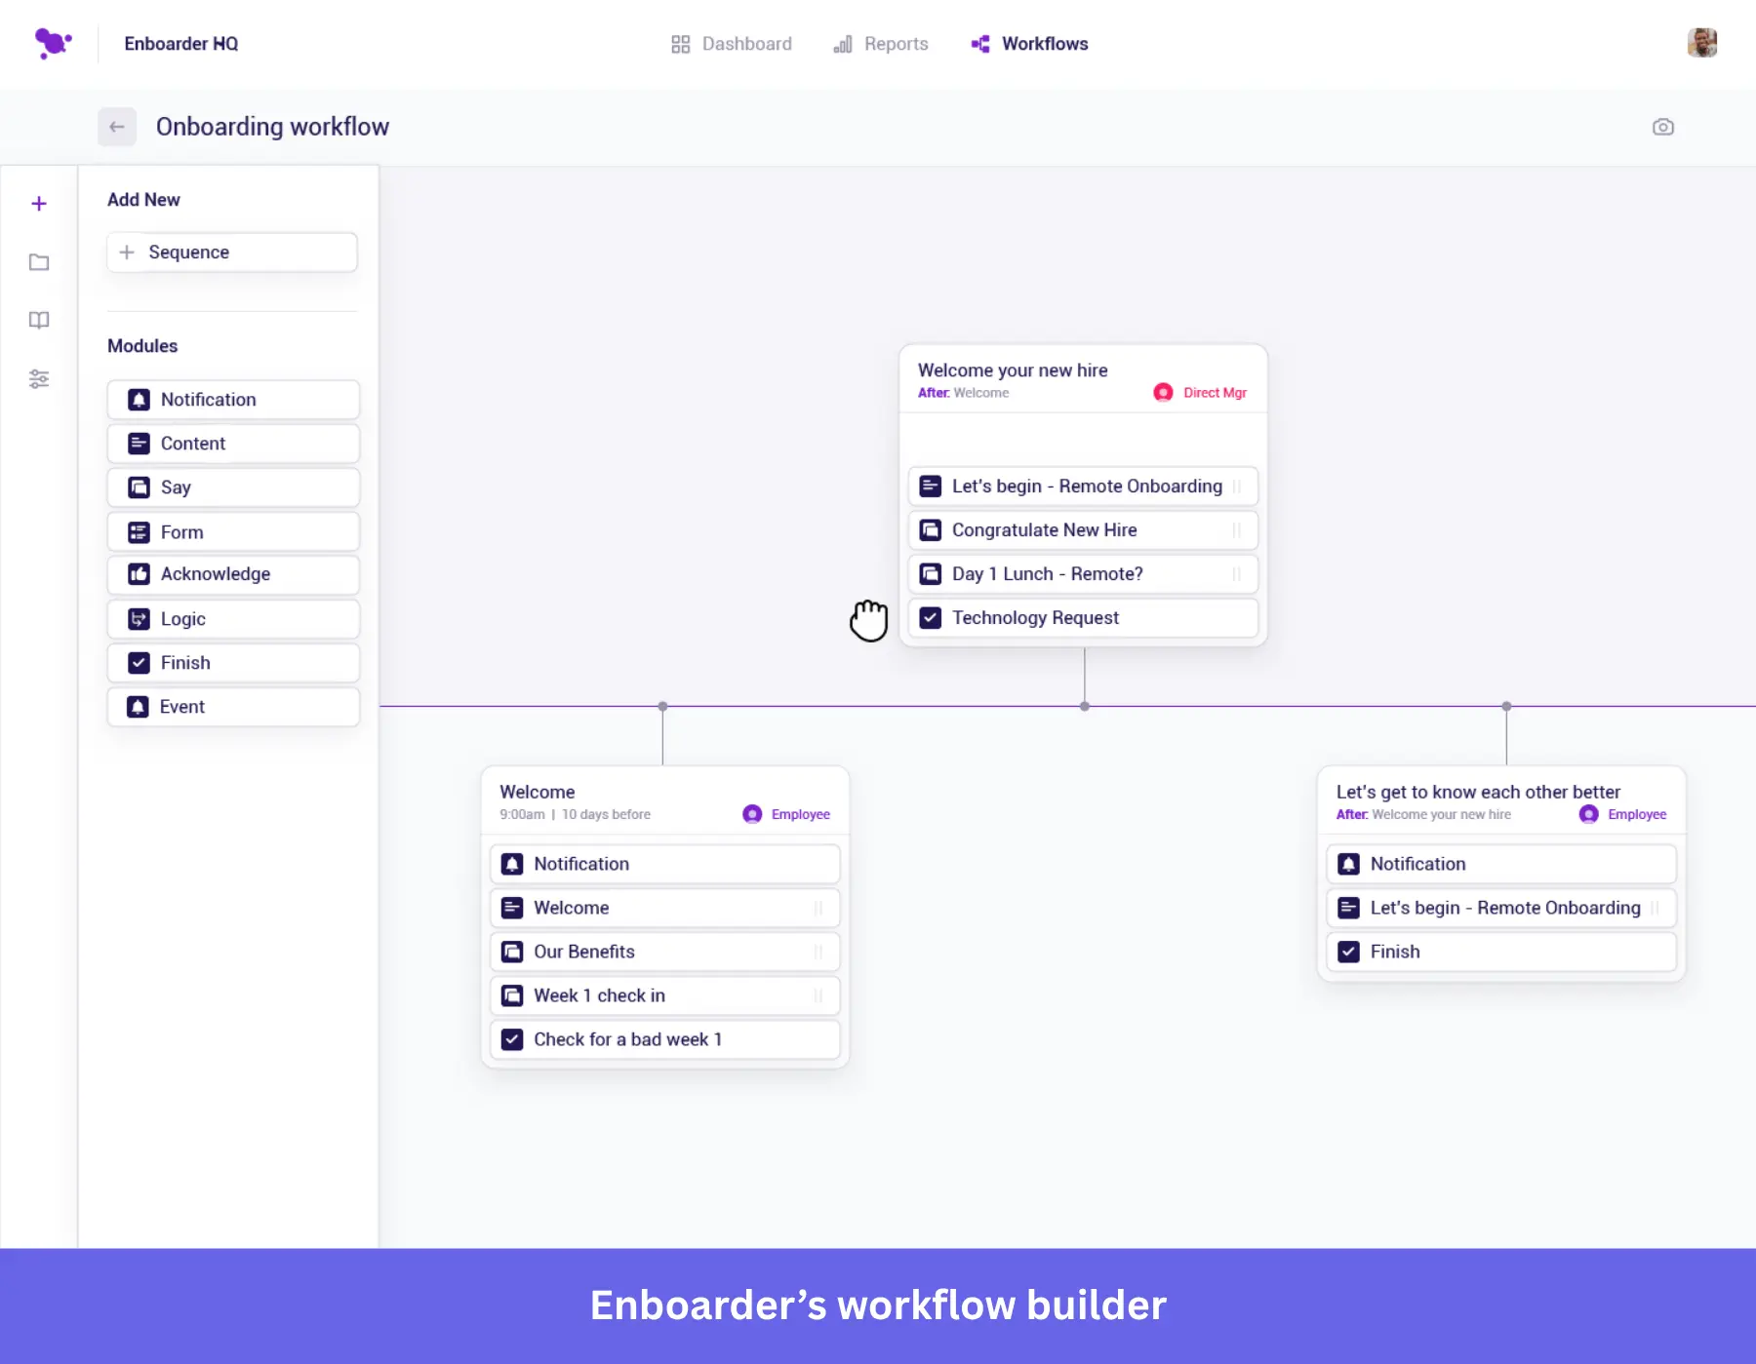Select the Say module
Screen dimensions: 1756x1364
click(233, 487)
